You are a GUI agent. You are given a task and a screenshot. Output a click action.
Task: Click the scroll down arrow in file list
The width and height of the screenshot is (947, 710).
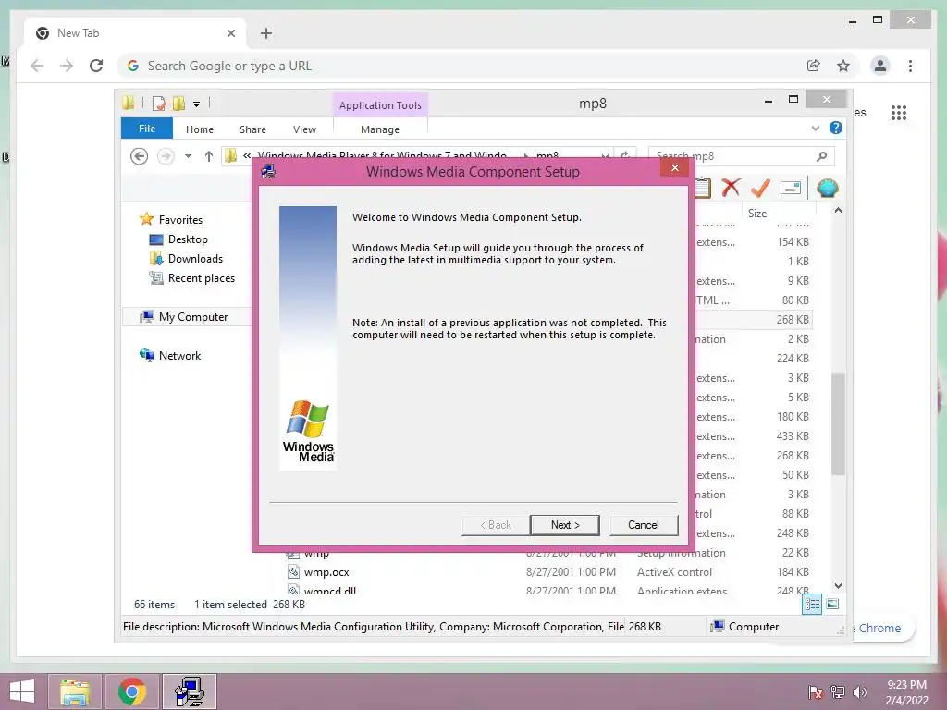coord(838,585)
